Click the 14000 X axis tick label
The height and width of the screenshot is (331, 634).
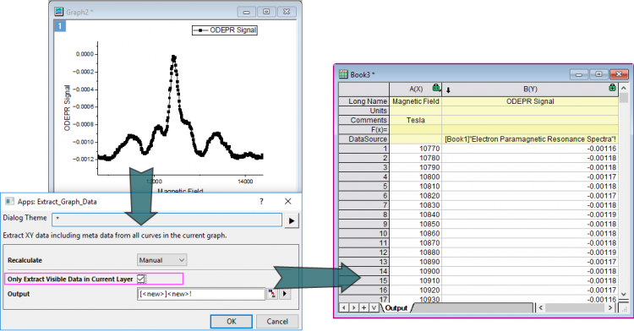(245, 182)
